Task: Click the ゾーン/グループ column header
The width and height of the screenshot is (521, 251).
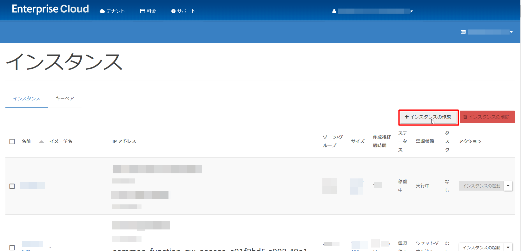Action: [x=333, y=141]
